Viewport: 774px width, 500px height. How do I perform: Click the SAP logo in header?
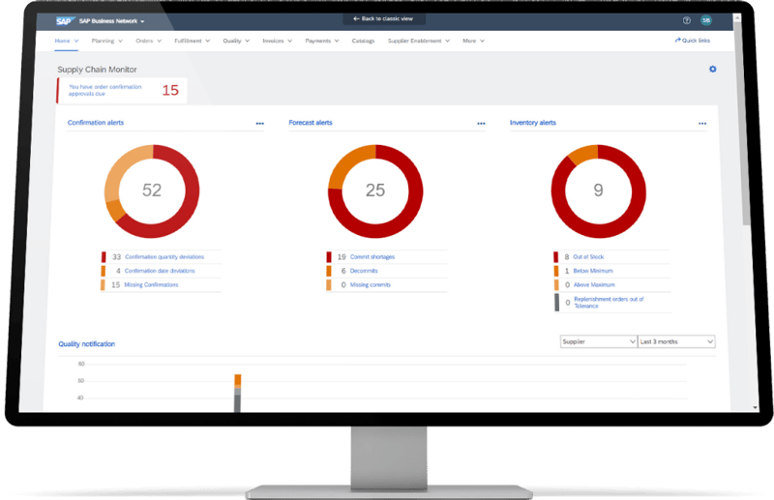point(64,21)
